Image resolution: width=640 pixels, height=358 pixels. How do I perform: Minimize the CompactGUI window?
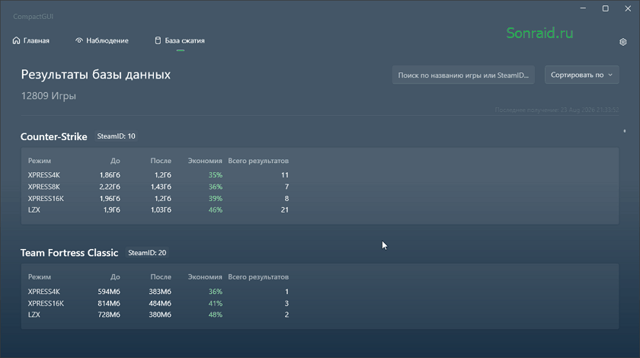tap(584, 8)
